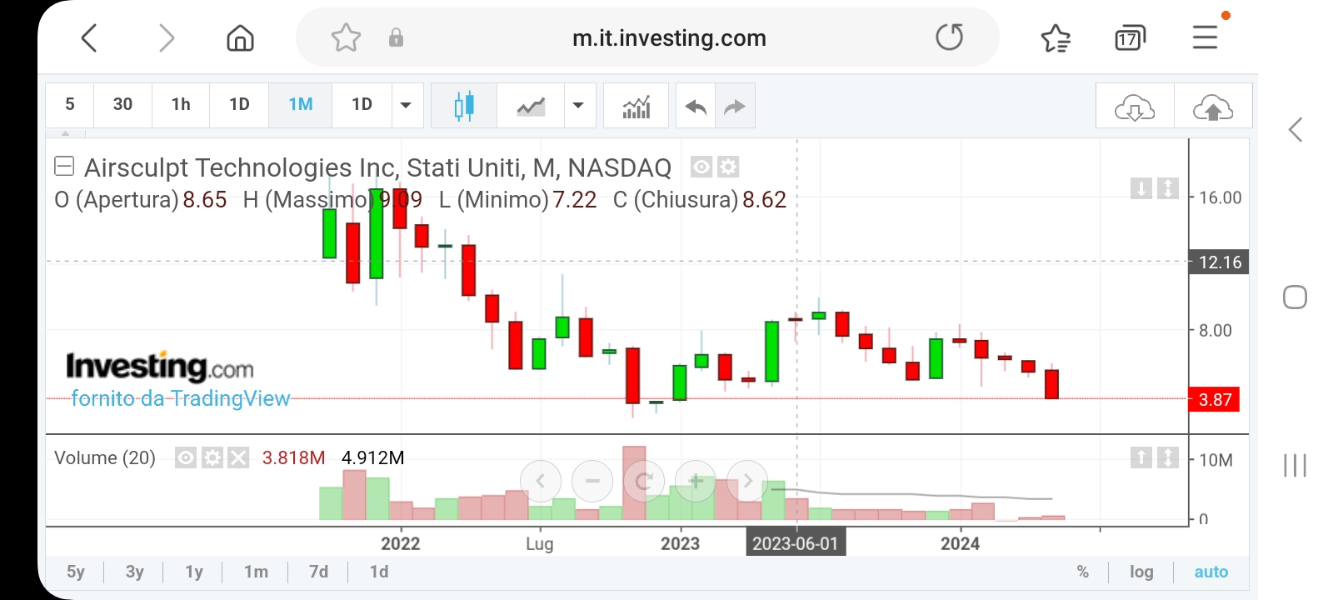Open Volume indicator settings
Screen dimensions: 1333x600
[212, 457]
